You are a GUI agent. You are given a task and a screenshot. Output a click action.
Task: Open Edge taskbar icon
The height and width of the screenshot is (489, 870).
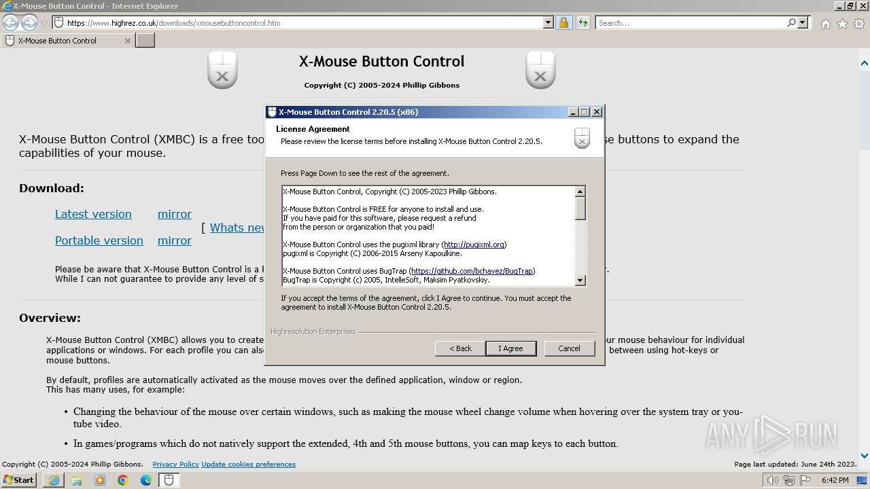click(146, 480)
